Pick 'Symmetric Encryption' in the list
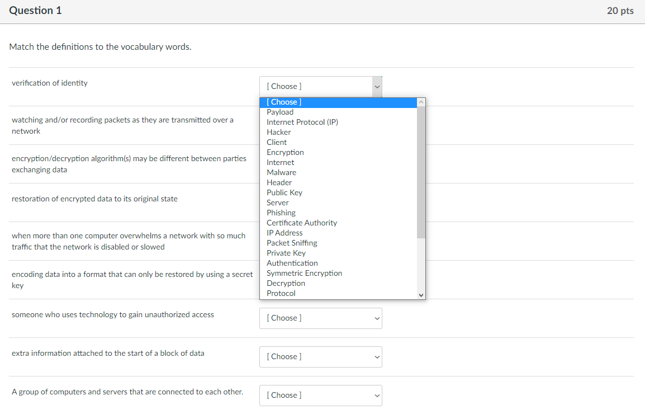Screen dimensions: 645x414 (x=338, y=274)
